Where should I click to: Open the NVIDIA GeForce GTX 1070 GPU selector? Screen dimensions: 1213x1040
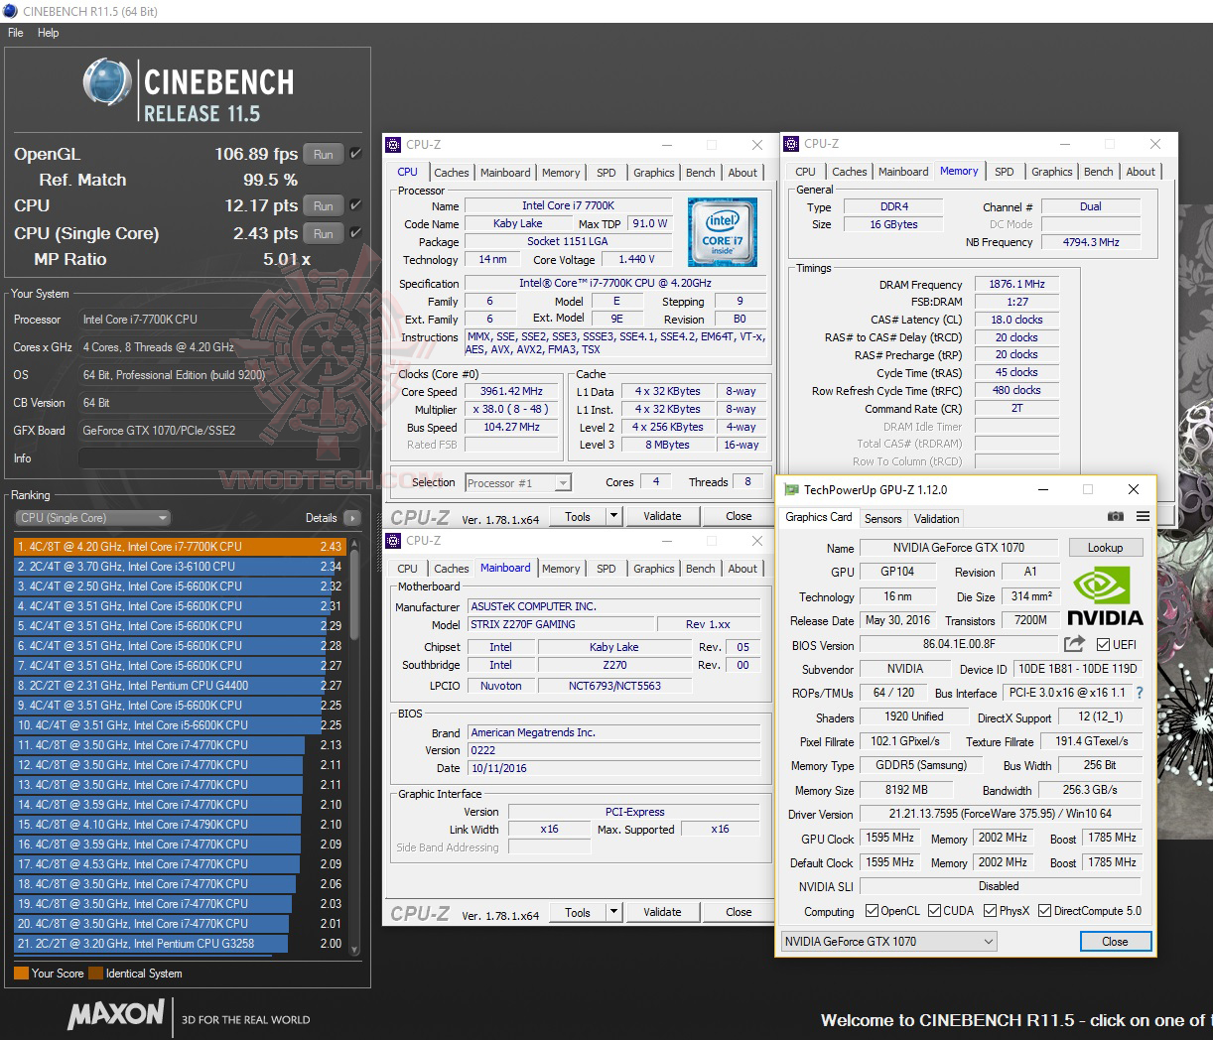[889, 941]
